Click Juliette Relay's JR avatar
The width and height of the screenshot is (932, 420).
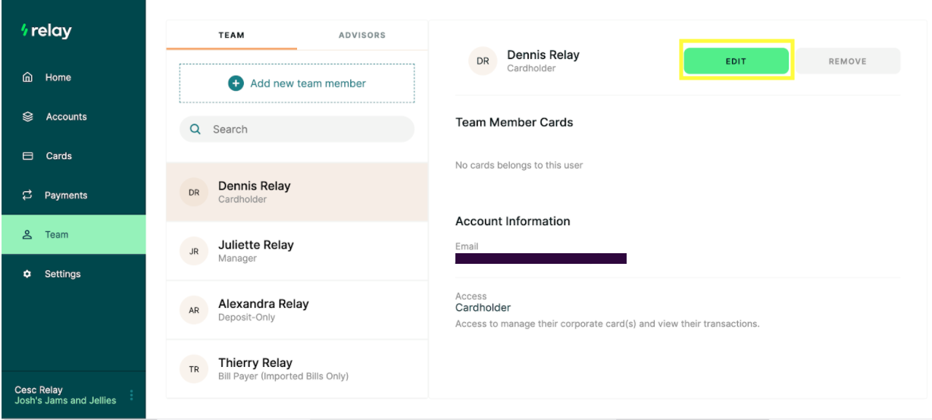pos(194,252)
